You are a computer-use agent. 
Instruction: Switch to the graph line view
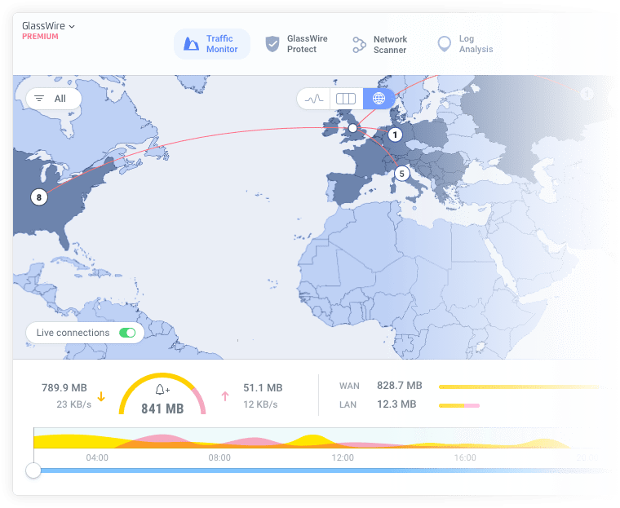(314, 99)
